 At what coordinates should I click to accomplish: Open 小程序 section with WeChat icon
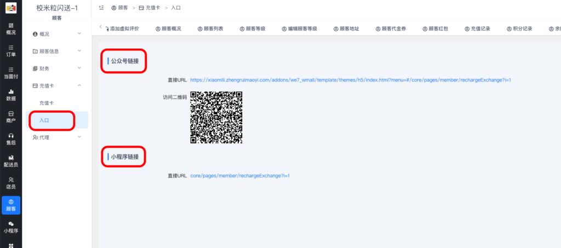click(x=11, y=227)
